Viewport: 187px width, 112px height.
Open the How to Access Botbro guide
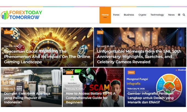click(91, 98)
